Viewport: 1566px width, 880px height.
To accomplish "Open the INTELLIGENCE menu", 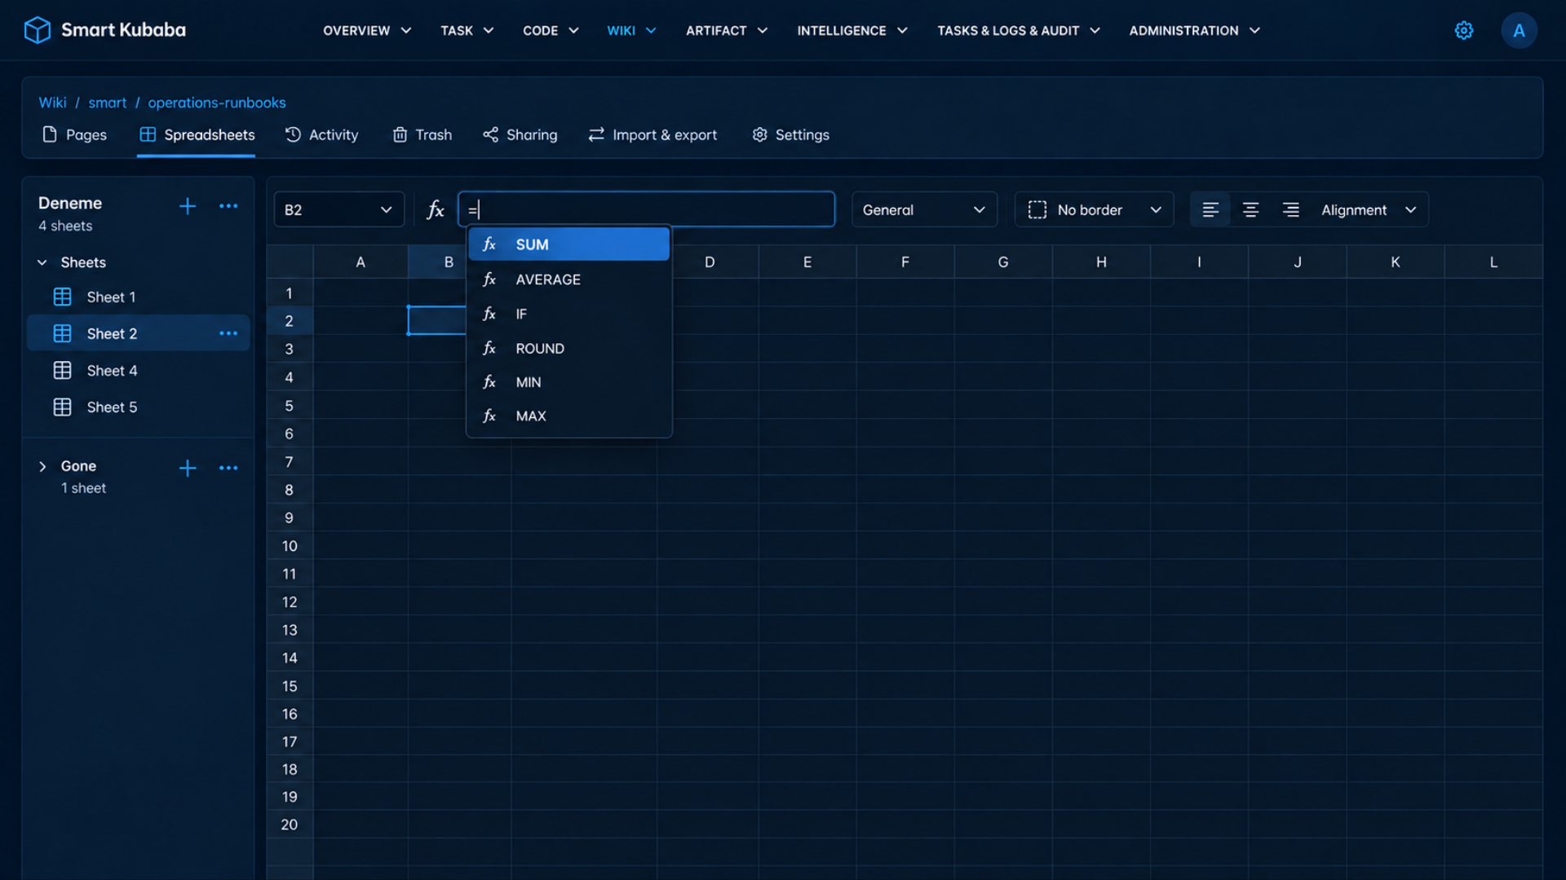I will tap(852, 31).
